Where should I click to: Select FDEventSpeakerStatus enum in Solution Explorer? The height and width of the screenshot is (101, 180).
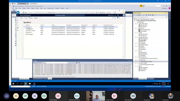pos(145,30)
